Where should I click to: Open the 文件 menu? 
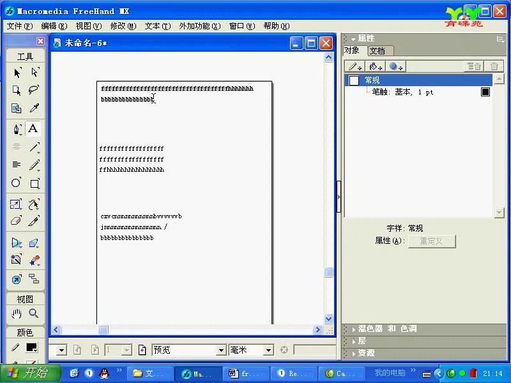[20, 26]
